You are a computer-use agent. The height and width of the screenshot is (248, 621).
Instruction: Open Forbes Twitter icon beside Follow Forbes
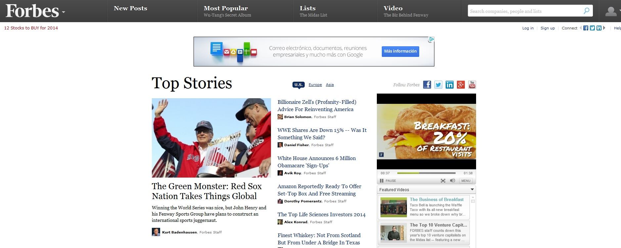click(438, 85)
